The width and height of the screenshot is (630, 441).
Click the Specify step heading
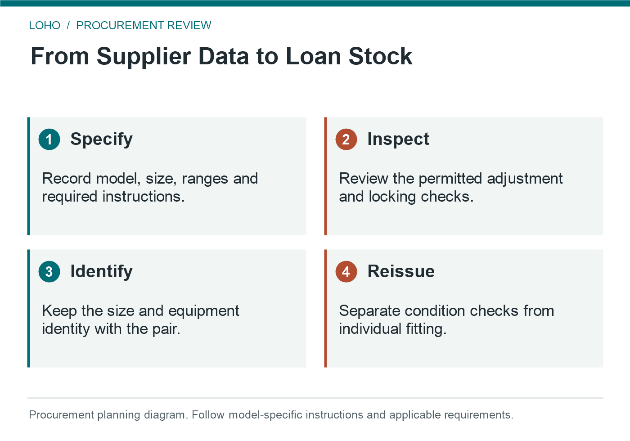coord(101,139)
